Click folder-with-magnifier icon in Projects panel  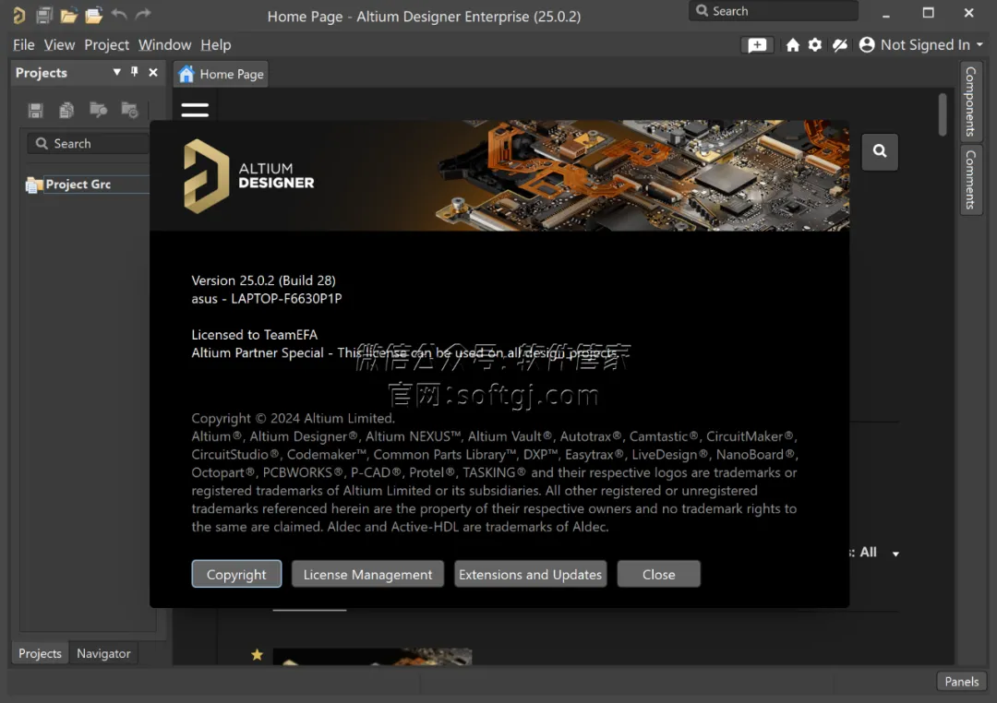pyautogui.click(x=99, y=110)
